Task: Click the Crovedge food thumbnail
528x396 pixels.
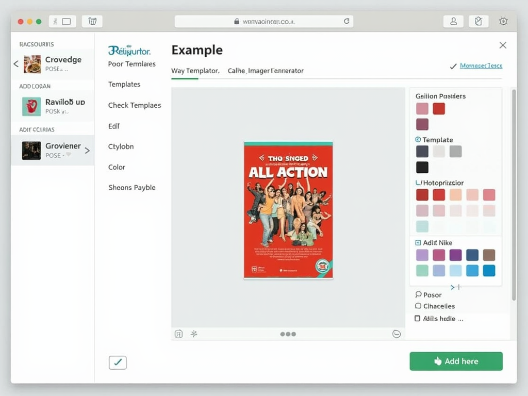Action: click(x=32, y=64)
